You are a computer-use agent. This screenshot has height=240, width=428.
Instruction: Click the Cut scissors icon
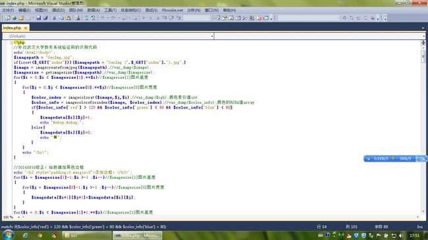coord(54,18)
